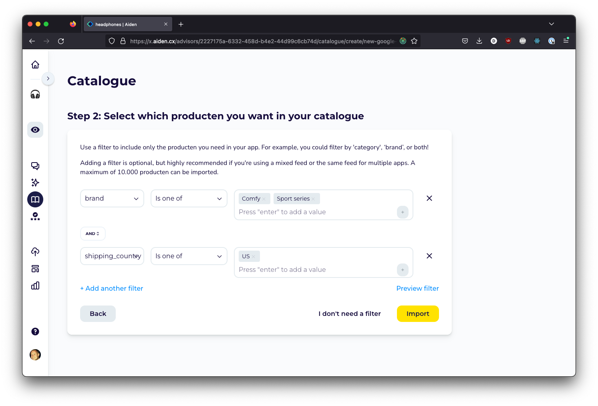Delete the shipping_country filter row
The height and width of the screenshot is (406, 598).
coord(429,256)
